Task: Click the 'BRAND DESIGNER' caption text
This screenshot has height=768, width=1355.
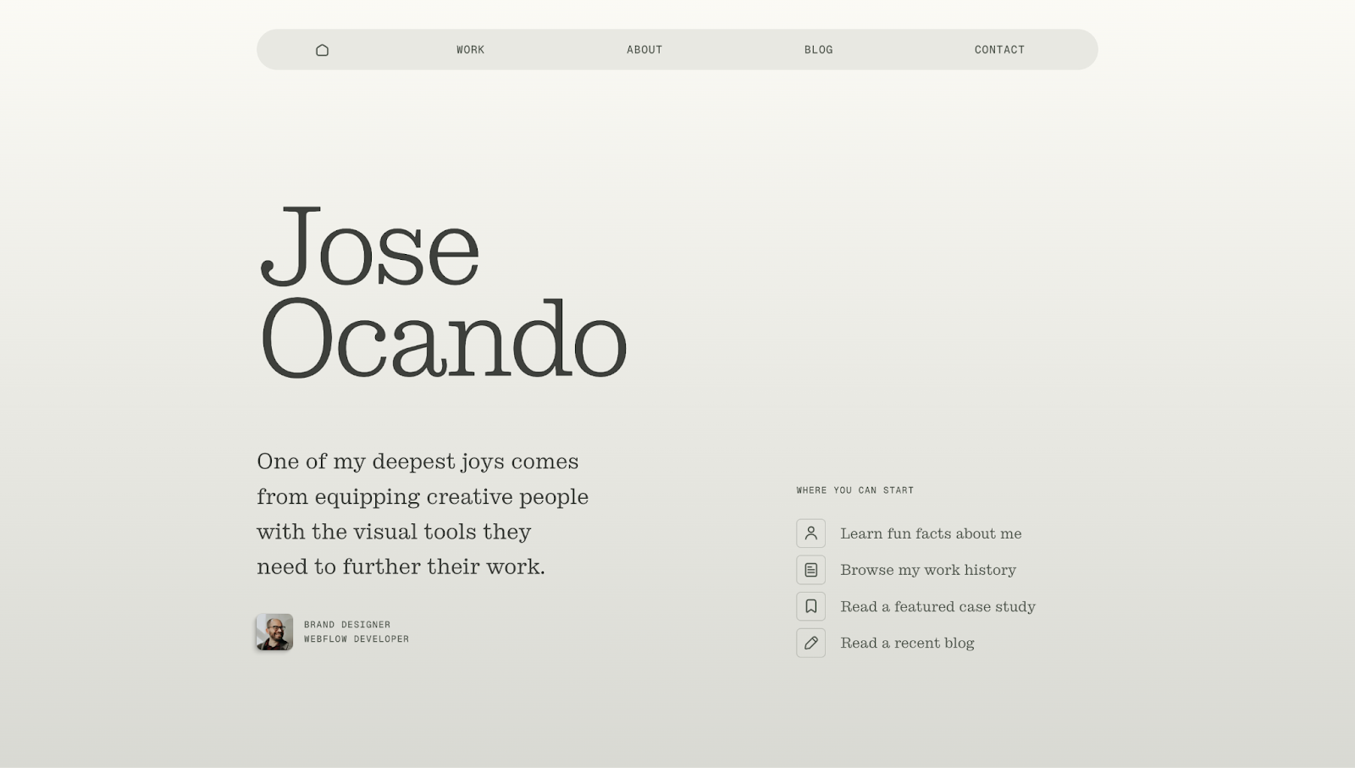Action: [x=346, y=624]
